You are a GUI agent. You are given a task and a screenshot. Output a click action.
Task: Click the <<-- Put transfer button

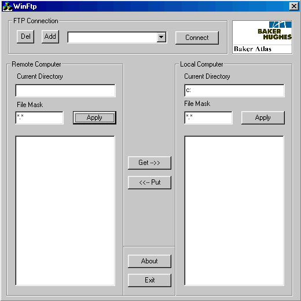[x=149, y=182]
